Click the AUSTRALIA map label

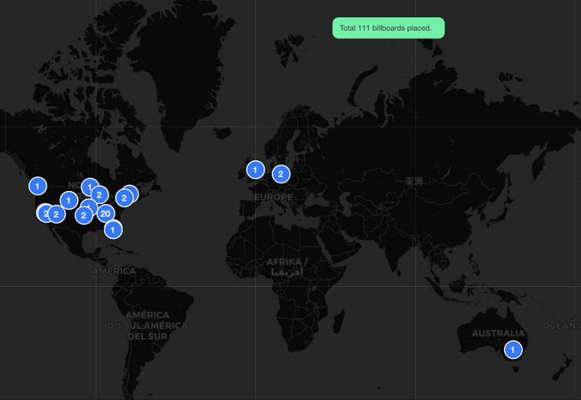pos(498,333)
